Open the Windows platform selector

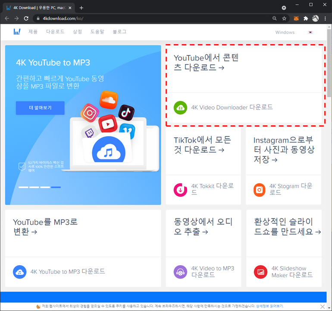tap(285, 32)
